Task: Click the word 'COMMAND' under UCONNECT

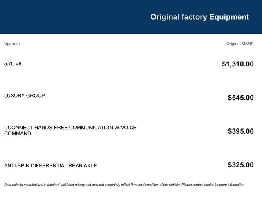Action: coord(18,134)
